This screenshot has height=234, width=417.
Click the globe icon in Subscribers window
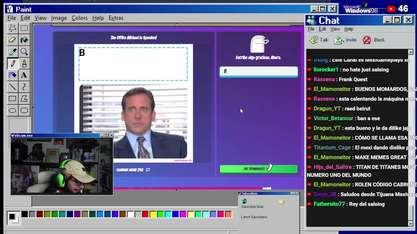point(244,201)
